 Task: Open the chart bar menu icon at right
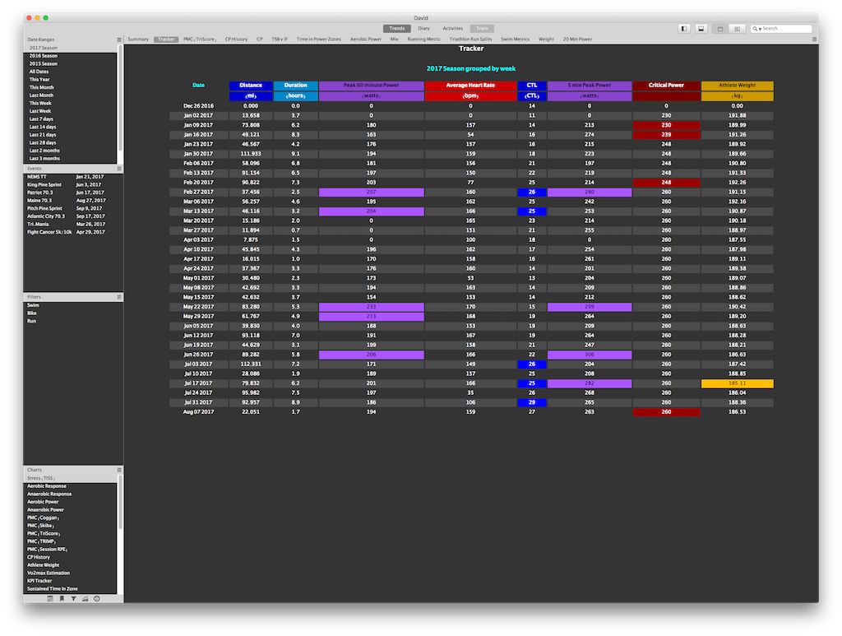(x=815, y=39)
